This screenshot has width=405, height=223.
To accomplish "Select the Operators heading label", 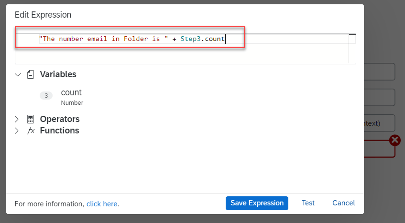I will point(60,119).
